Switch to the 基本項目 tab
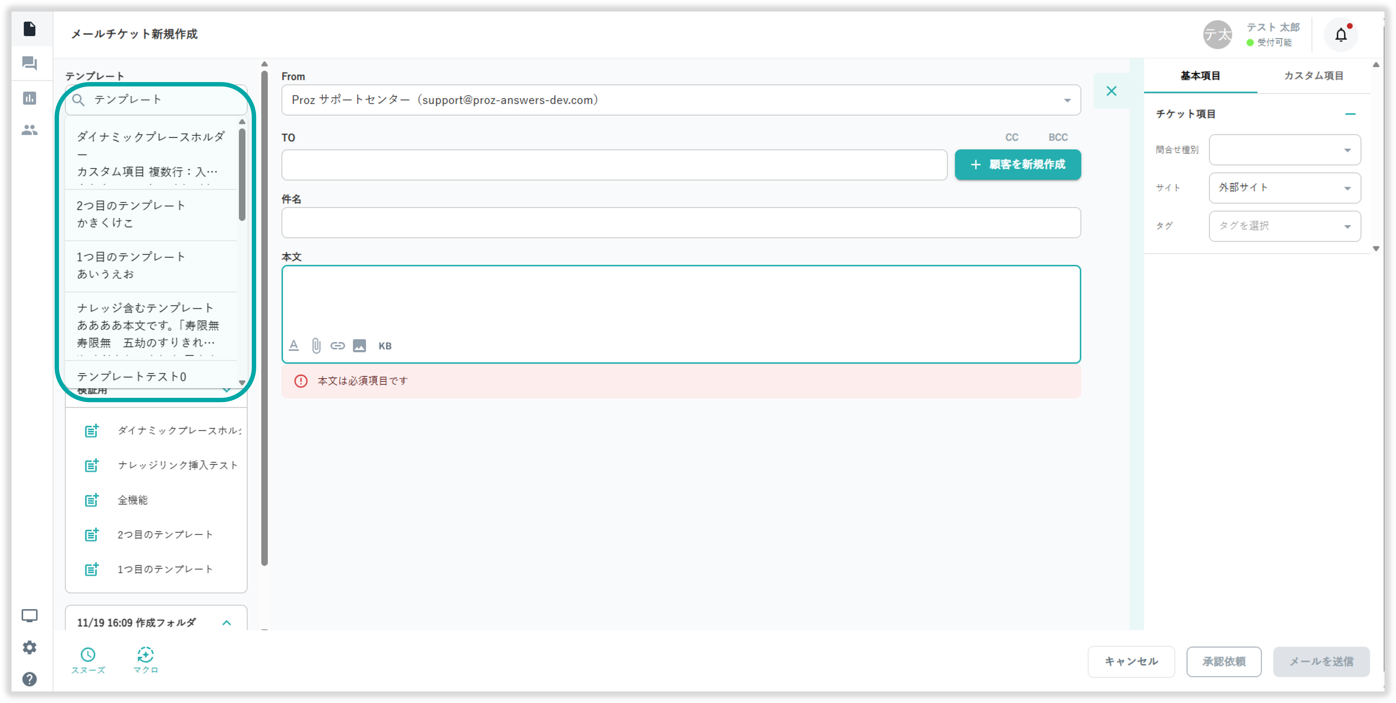Viewport: 1396px width, 703px height. tap(1200, 76)
